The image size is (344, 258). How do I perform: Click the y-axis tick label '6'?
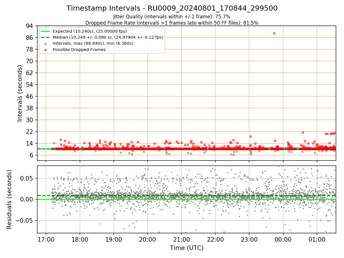click(32, 155)
